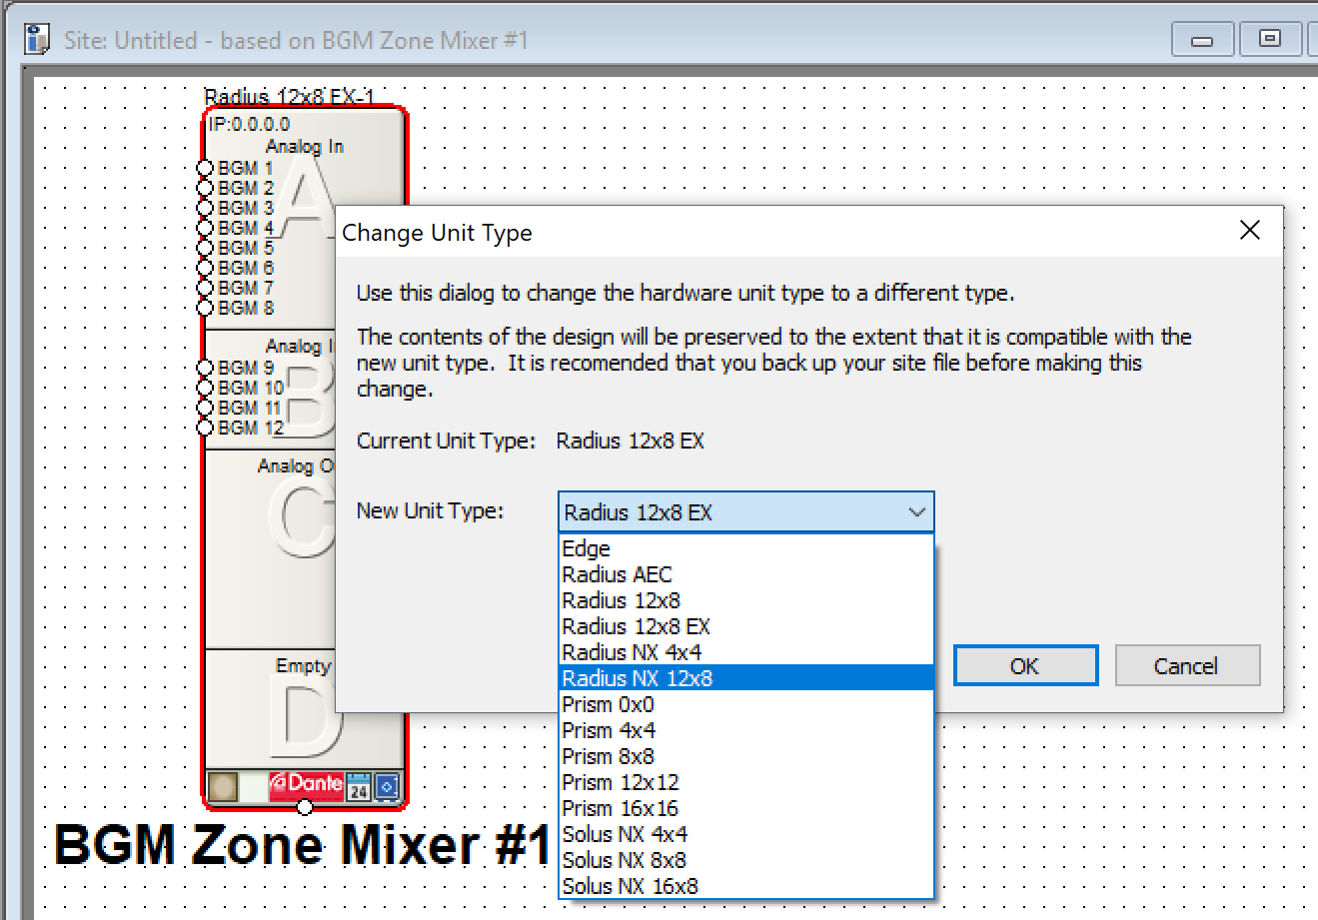The height and width of the screenshot is (920, 1318).
Task: Select Radius 12x8 in the list
Action: [x=745, y=600]
